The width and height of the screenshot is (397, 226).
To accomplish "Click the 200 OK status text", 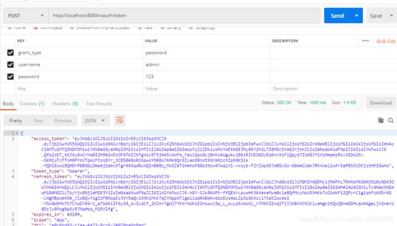I will click(x=284, y=103).
